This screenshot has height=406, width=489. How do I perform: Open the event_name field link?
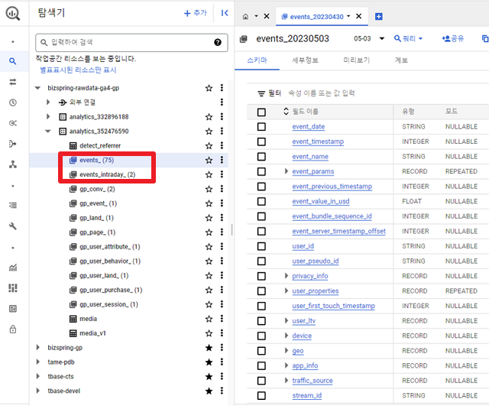(310, 157)
